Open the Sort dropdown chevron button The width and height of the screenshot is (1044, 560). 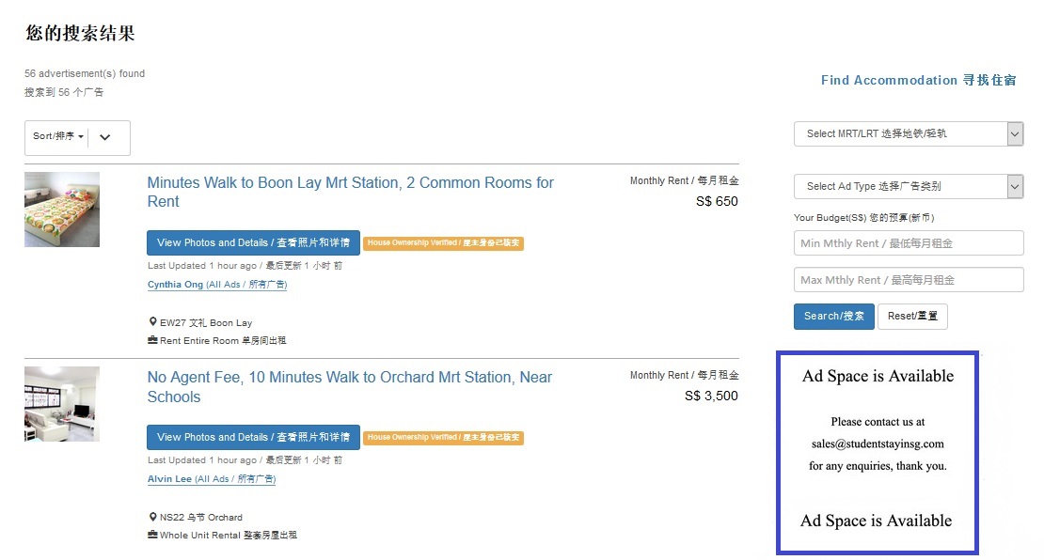104,137
